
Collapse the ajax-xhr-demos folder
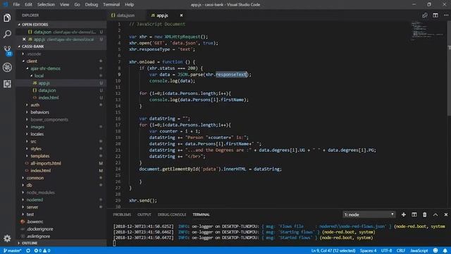point(45,68)
